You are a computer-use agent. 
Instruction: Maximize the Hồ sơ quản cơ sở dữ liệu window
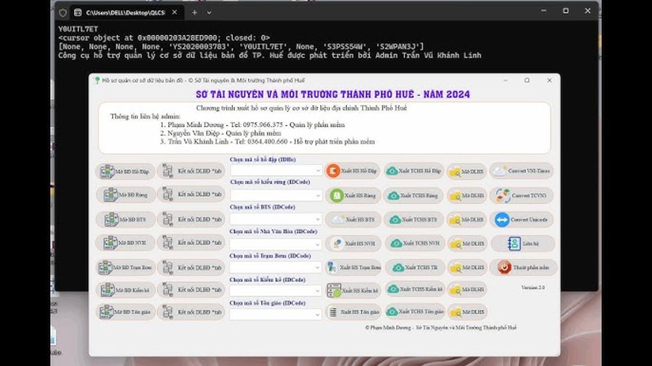[526, 80]
